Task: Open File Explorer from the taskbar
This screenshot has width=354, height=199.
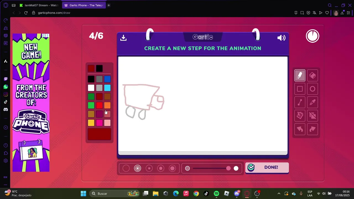Action: pos(155,193)
